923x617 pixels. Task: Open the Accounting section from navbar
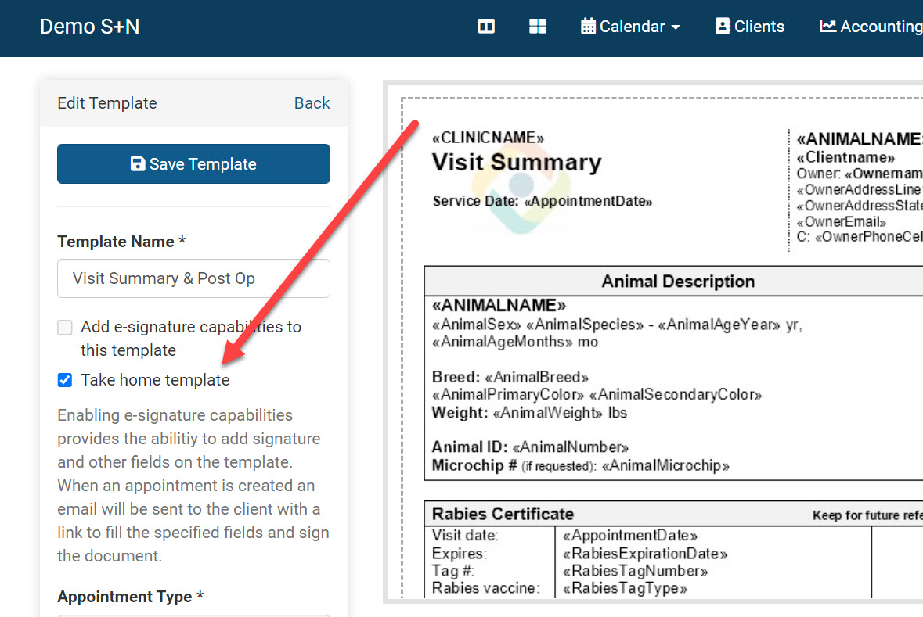coord(871,27)
